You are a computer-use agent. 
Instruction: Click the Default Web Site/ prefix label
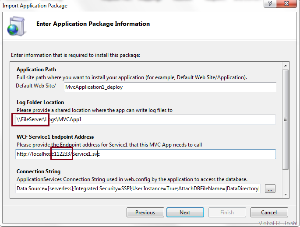(36, 86)
